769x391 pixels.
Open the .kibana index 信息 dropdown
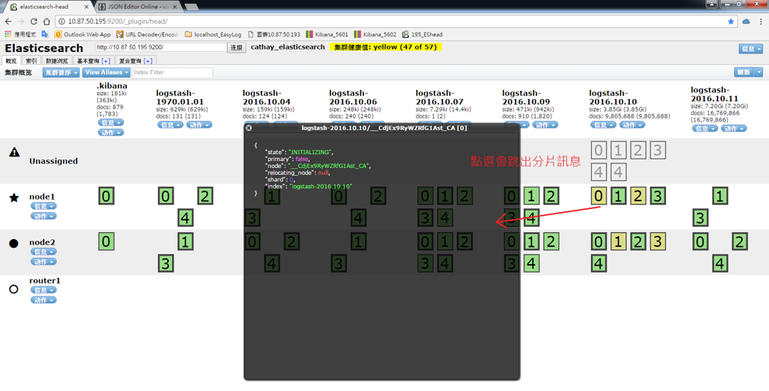tap(111, 122)
